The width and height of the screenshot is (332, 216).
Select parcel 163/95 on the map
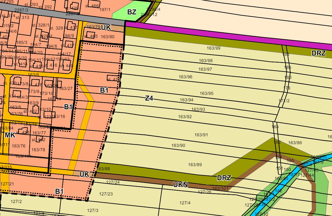click(206, 94)
